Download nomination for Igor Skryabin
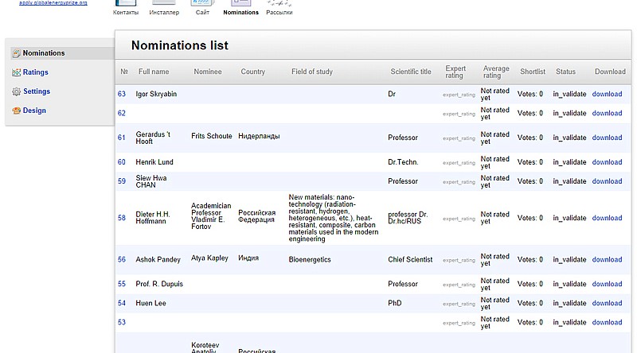Image resolution: width=637 pixels, height=353 pixels. pyautogui.click(x=607, y=94)
